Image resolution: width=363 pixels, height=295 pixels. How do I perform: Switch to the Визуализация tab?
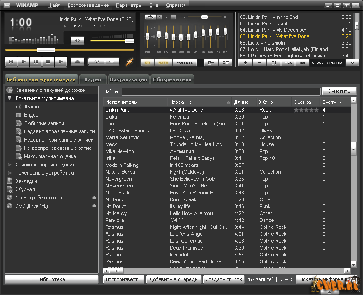coord(128,79)
